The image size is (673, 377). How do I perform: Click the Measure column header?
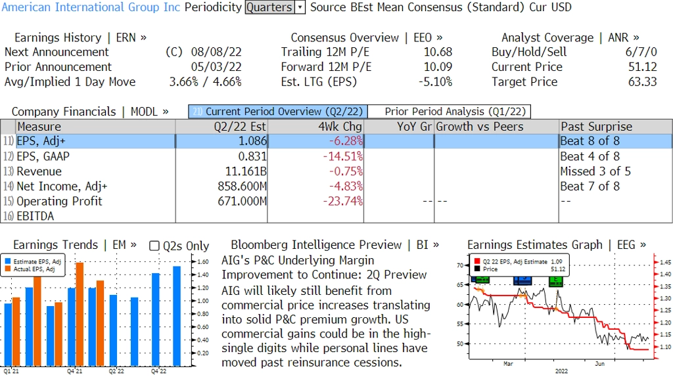pos(95,127)
